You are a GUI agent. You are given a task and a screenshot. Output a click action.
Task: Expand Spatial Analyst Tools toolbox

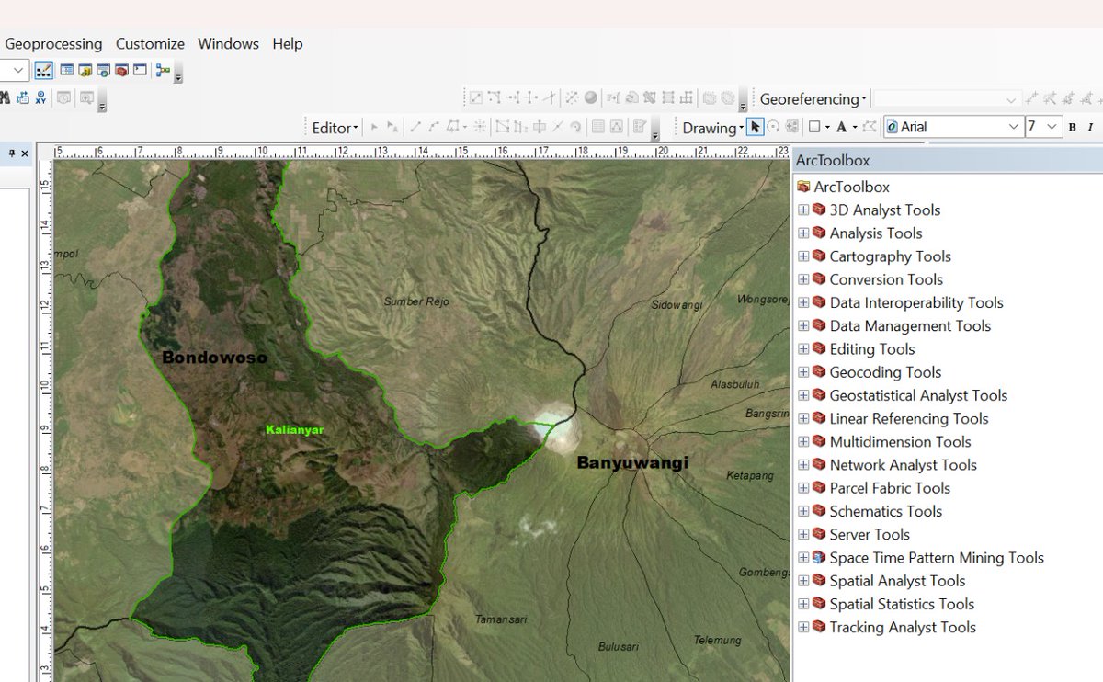803,581
